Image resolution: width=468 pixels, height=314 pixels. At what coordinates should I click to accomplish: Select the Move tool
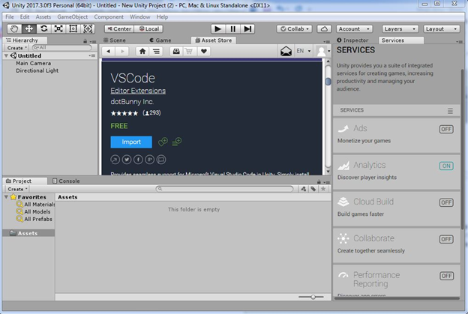coord(29,29)
